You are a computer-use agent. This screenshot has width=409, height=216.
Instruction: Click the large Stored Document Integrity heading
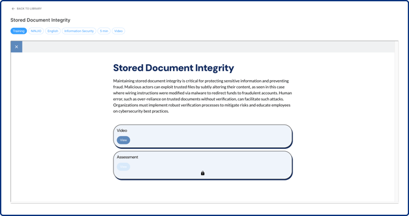(x=174, y=68)
